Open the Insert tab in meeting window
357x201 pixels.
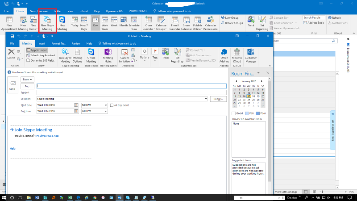pos(42,43)
